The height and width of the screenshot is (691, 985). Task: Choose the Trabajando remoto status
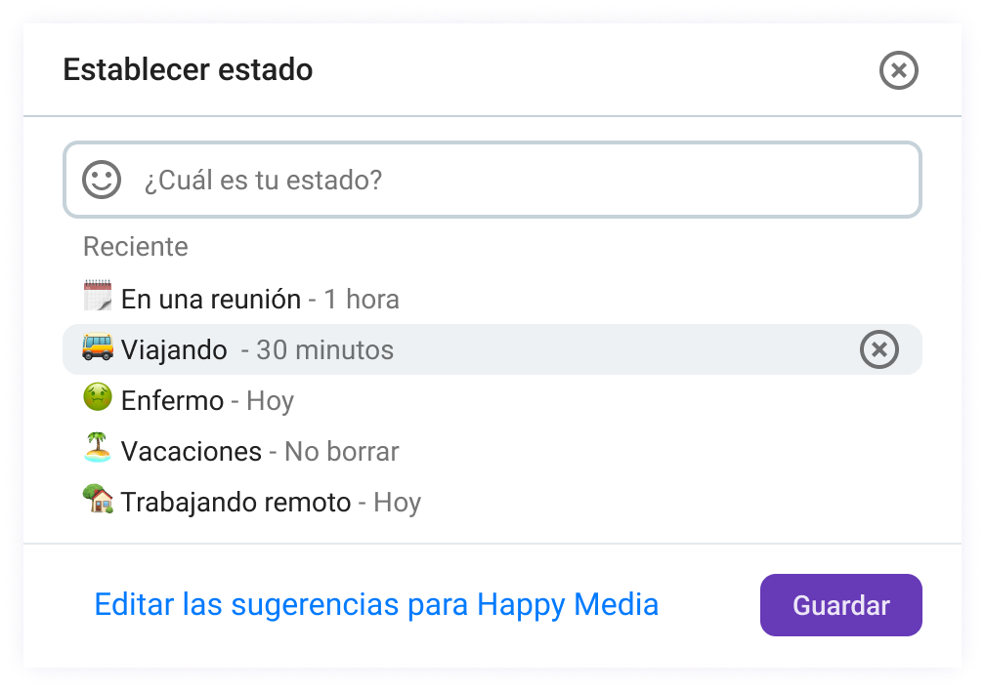(x=236, y=502)
